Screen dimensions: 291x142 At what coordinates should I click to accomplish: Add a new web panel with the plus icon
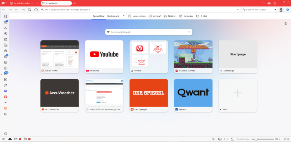(x=6, y=114)
